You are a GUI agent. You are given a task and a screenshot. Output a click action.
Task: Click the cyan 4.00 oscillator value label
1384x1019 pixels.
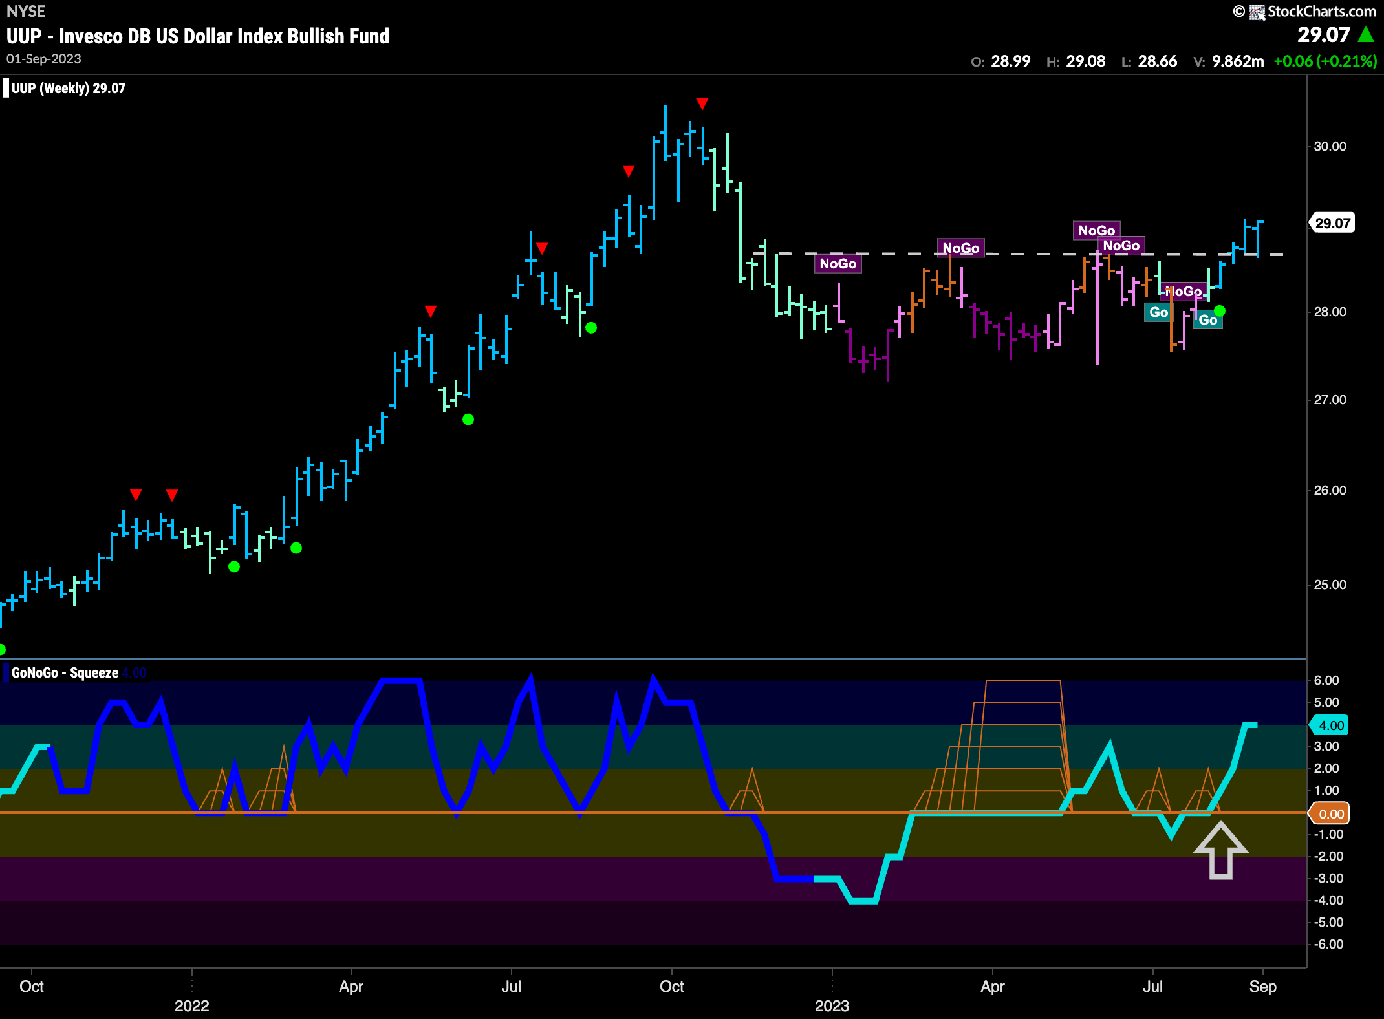pos(1330,725)
